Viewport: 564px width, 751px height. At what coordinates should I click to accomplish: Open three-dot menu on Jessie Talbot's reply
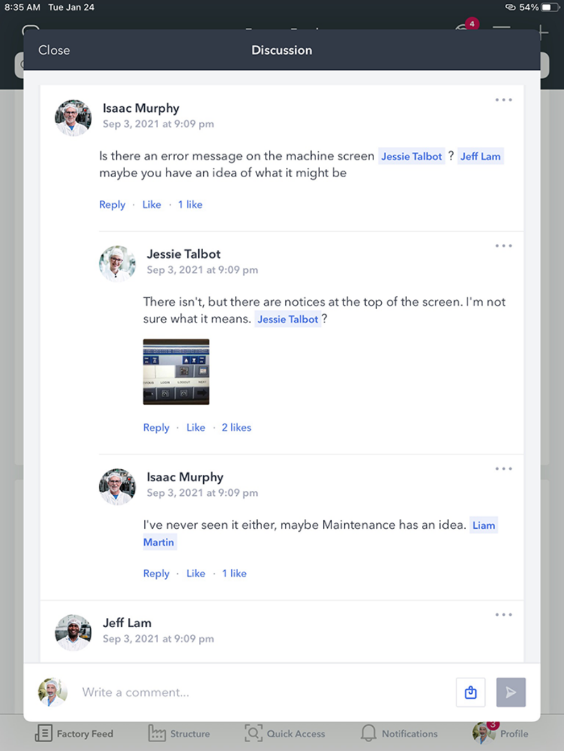pos(503,246)
